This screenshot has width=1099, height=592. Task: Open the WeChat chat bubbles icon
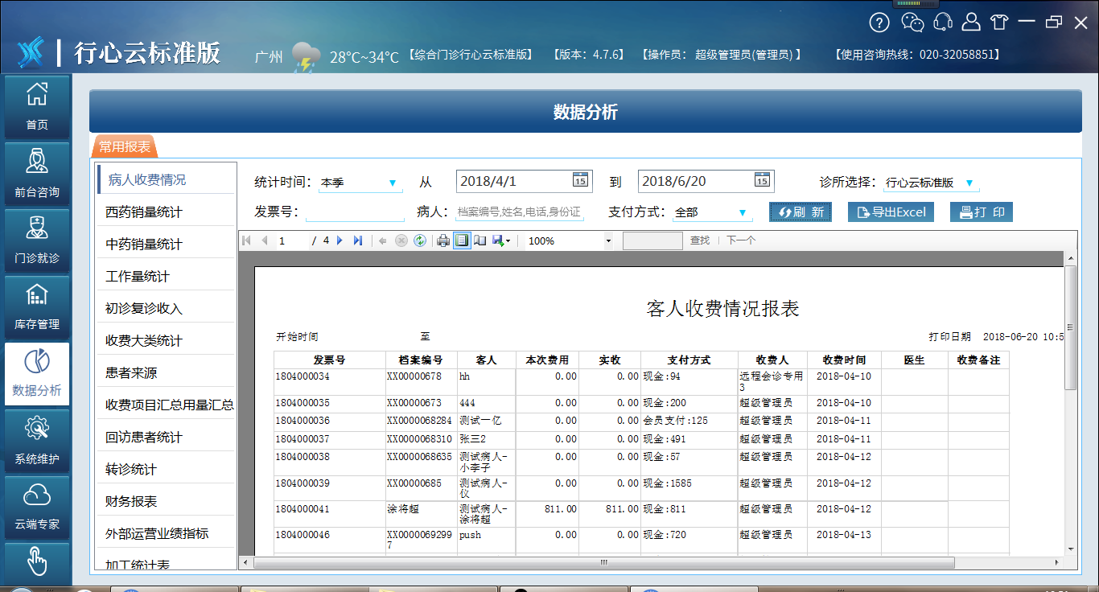pos(912,23)
